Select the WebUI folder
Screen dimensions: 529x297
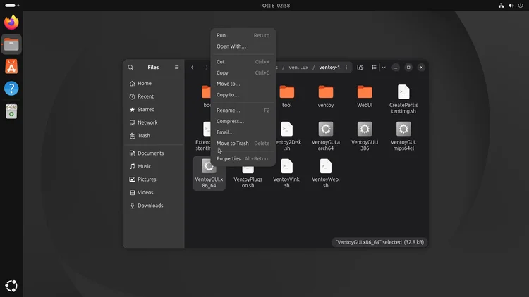[x=365, y=96]
